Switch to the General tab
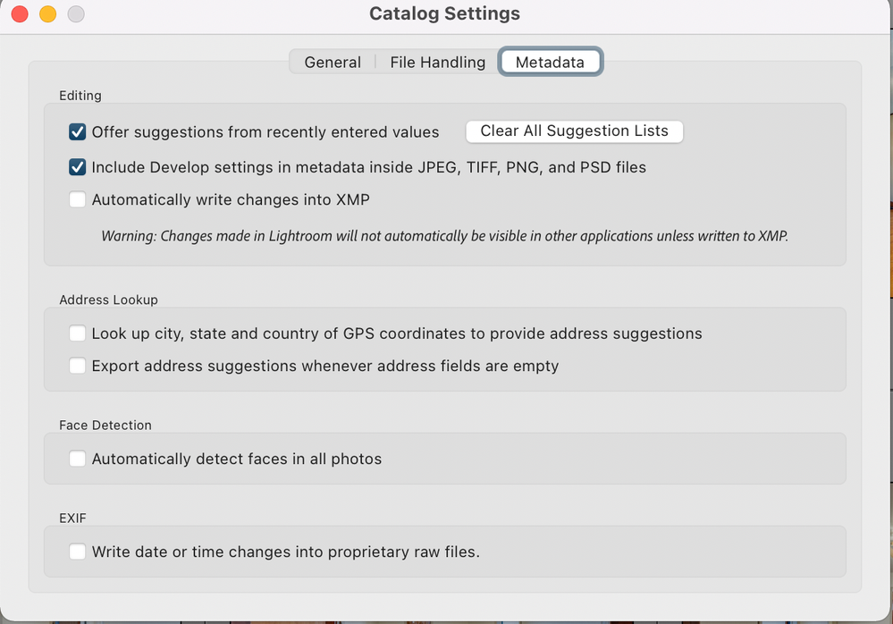 (333, 63)
